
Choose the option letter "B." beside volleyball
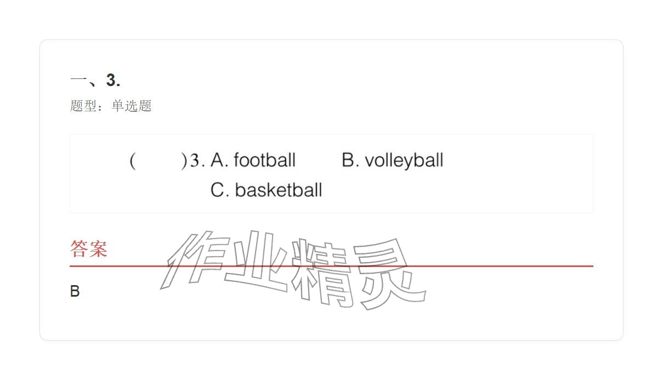350,160
